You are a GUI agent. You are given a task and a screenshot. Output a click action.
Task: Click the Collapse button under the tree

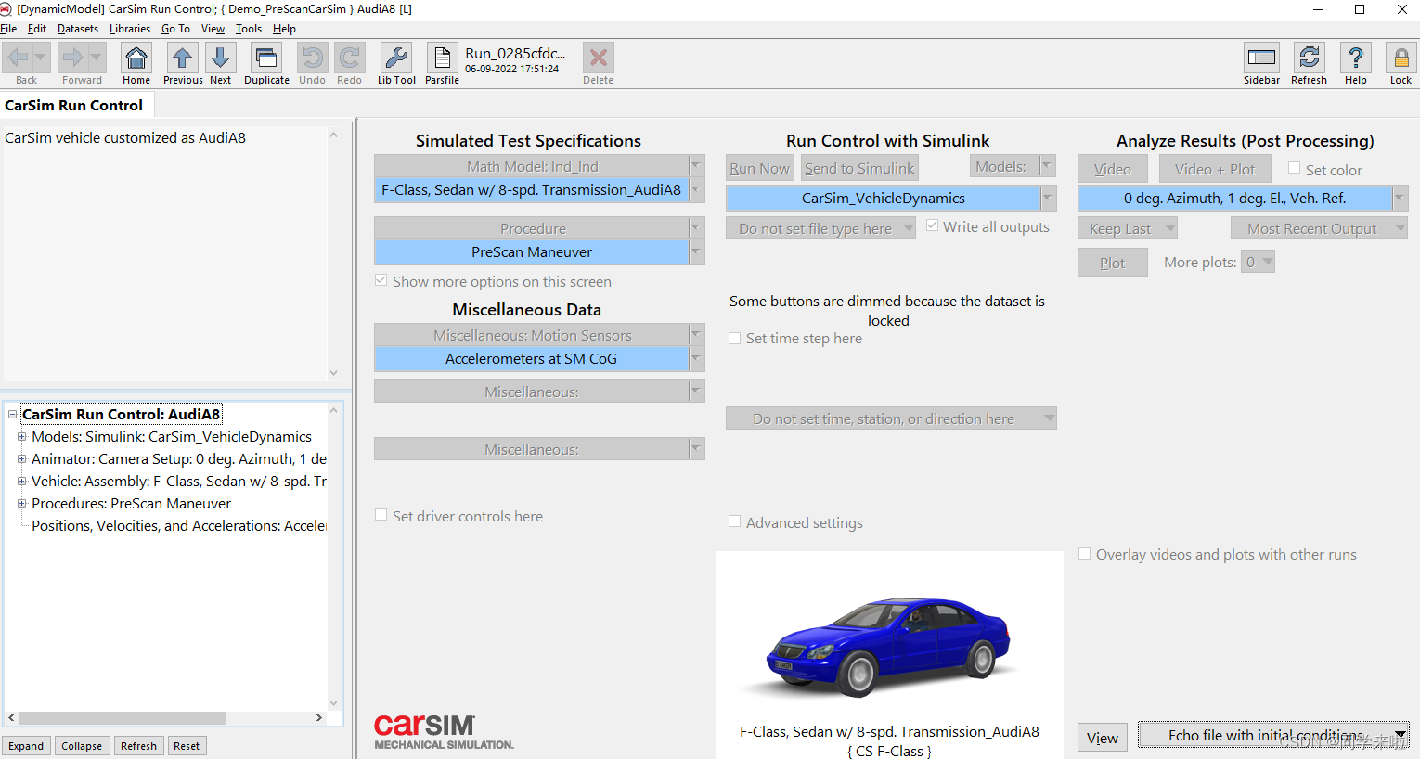[x=82, y=746]
